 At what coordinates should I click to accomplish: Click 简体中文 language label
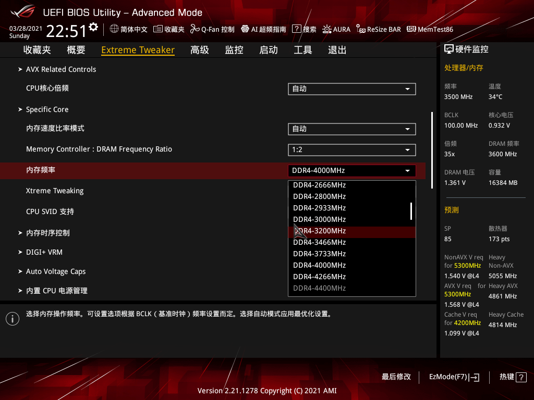(x=134, y=30)
